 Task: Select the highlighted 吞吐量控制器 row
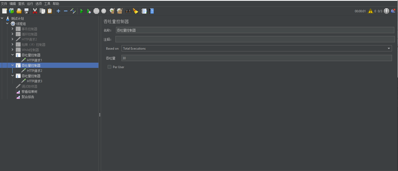click(49, 65)
